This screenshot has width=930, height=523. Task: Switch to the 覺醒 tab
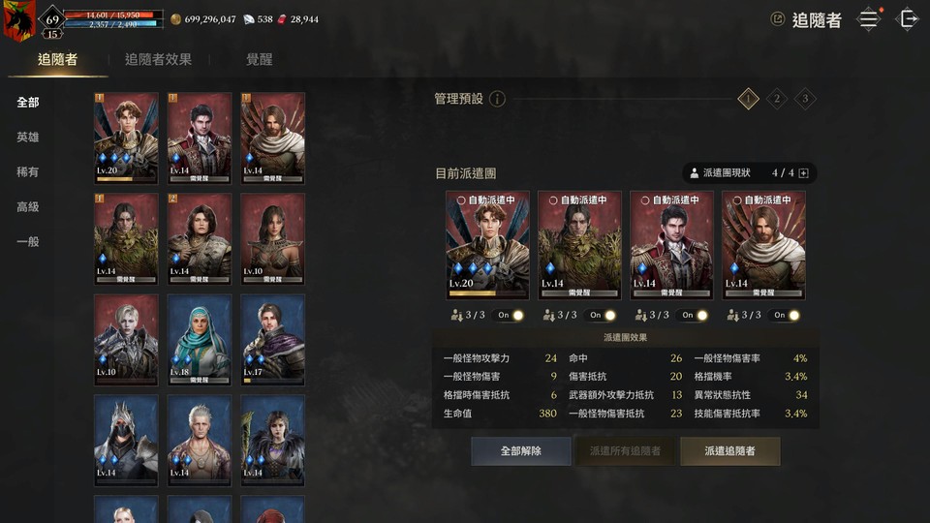(x=260, y=59)
